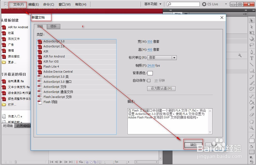Screen dimensions: 256x165
Task: Click the swap colors icon
Action: 251,162
